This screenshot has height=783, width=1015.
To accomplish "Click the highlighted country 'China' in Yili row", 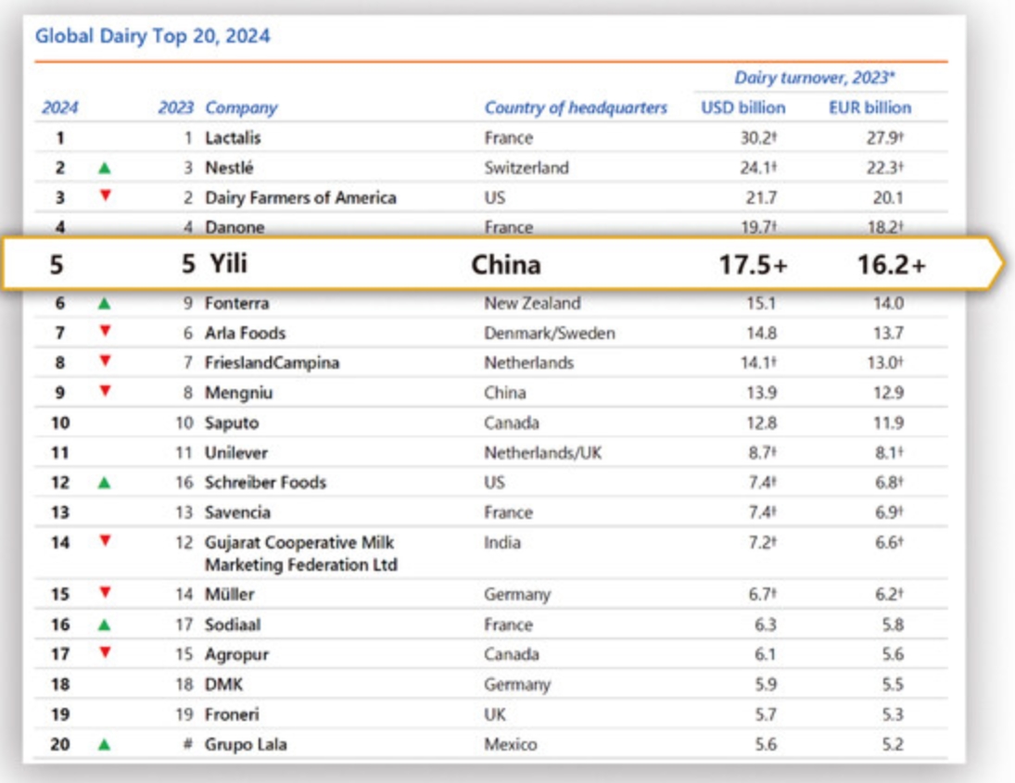I will coord(506,265).
